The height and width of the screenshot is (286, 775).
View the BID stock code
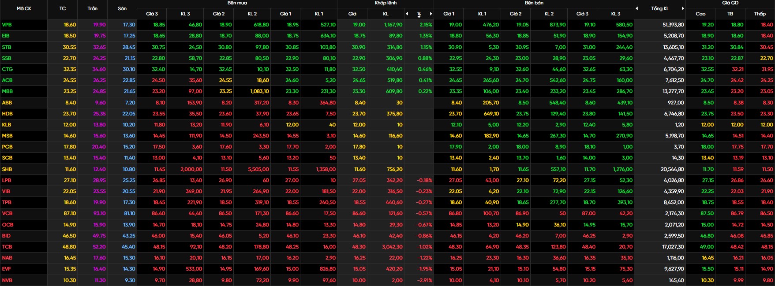(6, 236)
